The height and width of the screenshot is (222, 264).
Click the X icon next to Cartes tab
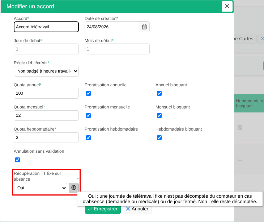(x=262, y=39)
